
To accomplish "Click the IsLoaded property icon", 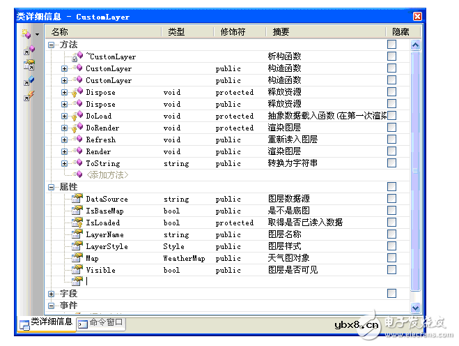I will 77,223.
